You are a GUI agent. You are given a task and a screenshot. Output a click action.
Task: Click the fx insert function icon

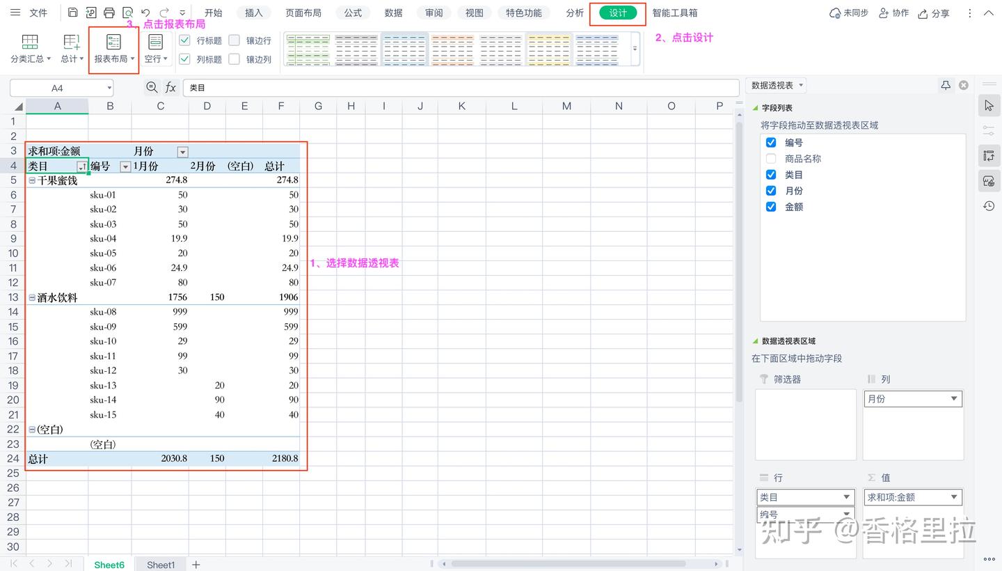170,88
